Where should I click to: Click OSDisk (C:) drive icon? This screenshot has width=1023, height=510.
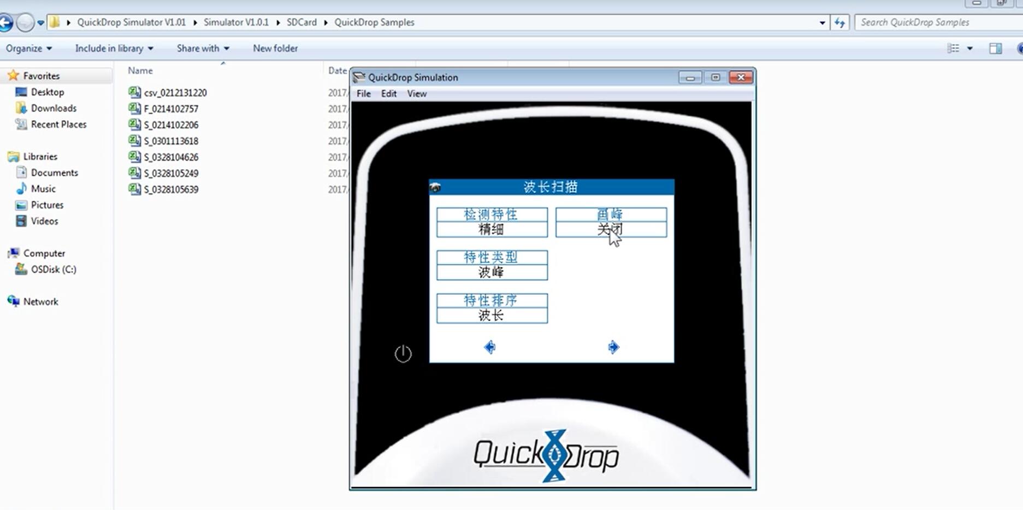point(21,269)
